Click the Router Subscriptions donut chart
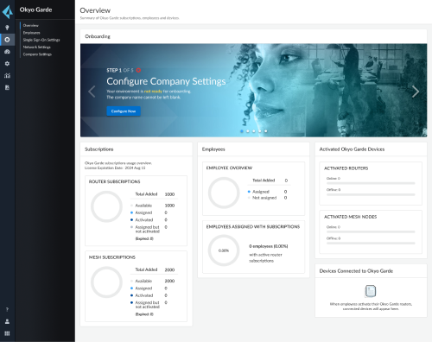This screenshot has height=342, width=432. tap(107, 206)
